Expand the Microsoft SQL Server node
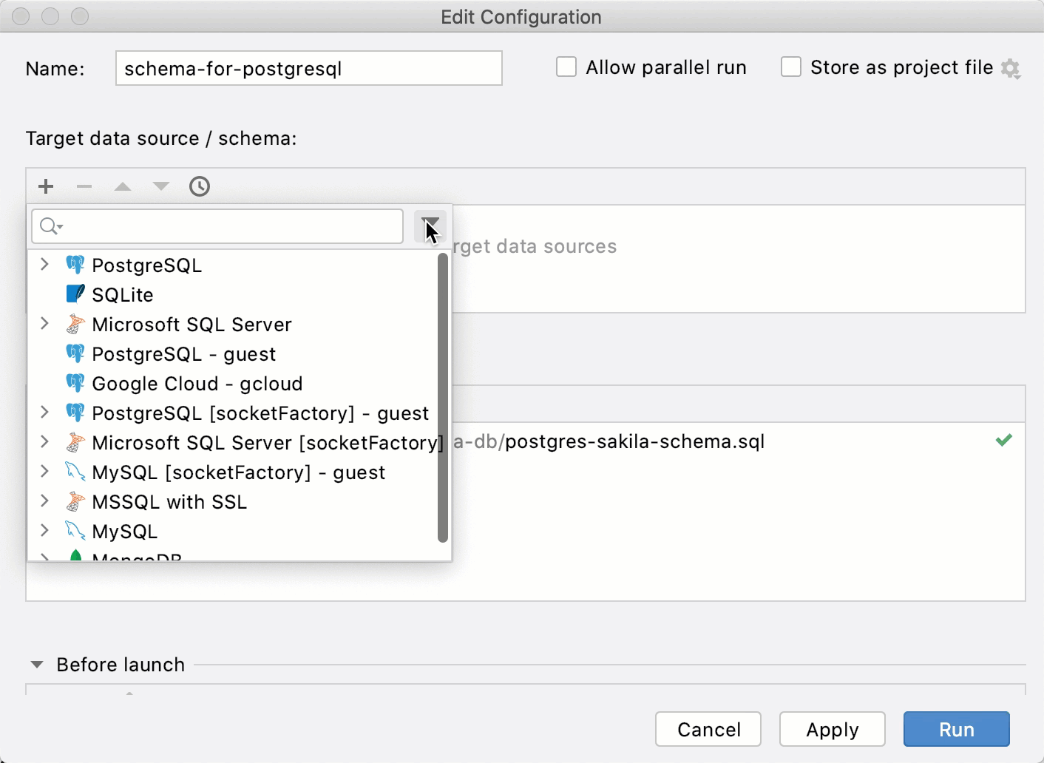Screen dimensions: 1044x763 click(44, 324)
